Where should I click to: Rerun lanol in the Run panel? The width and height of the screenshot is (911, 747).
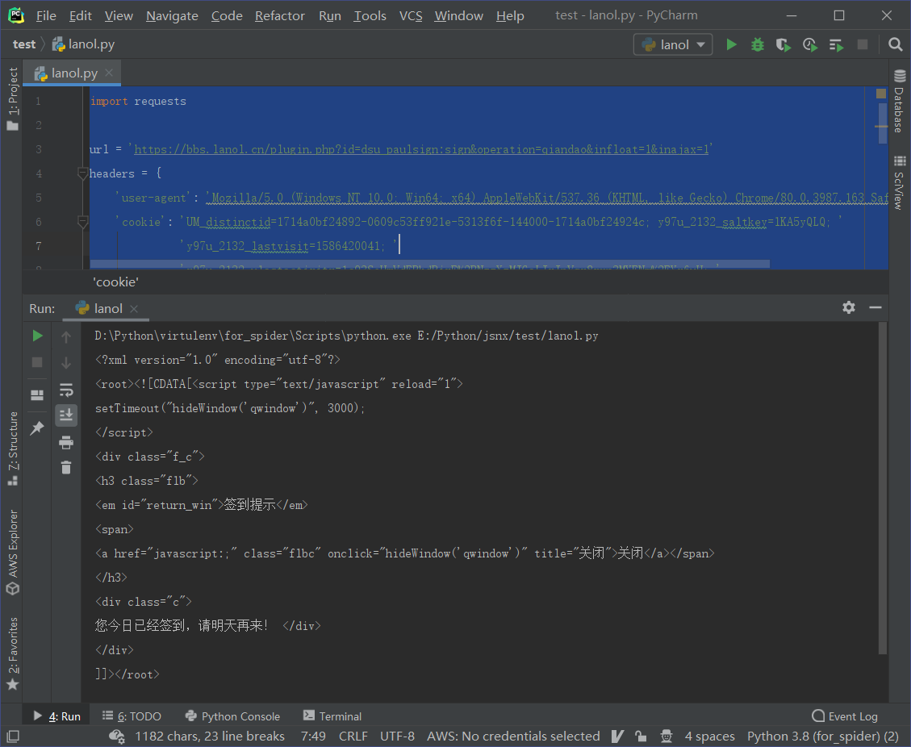pyautogui.click(x=37, y=336)
